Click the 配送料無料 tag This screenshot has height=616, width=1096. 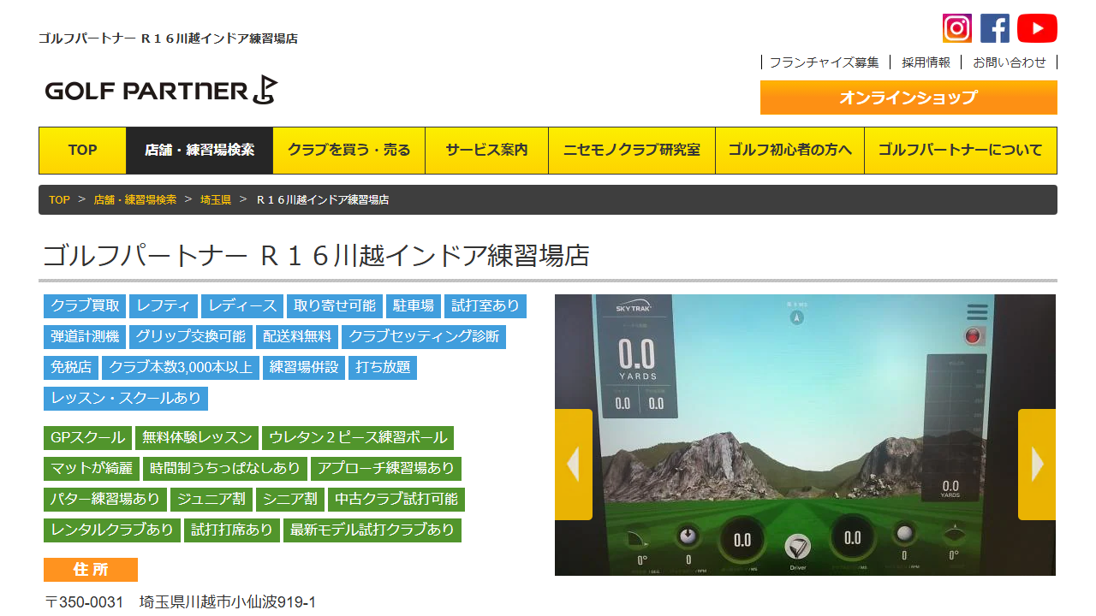pyautogui.click(x=297, y=337)
